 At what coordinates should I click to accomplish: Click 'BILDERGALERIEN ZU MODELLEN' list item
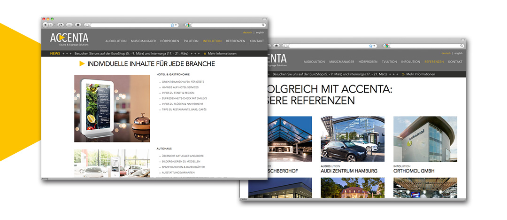pyautogui.click(x=181, y=161)
